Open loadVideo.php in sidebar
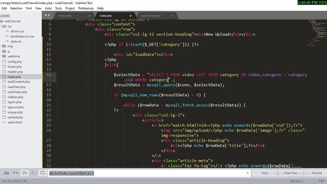The width and height of the screenshot is (327, 184). [17, 92]
